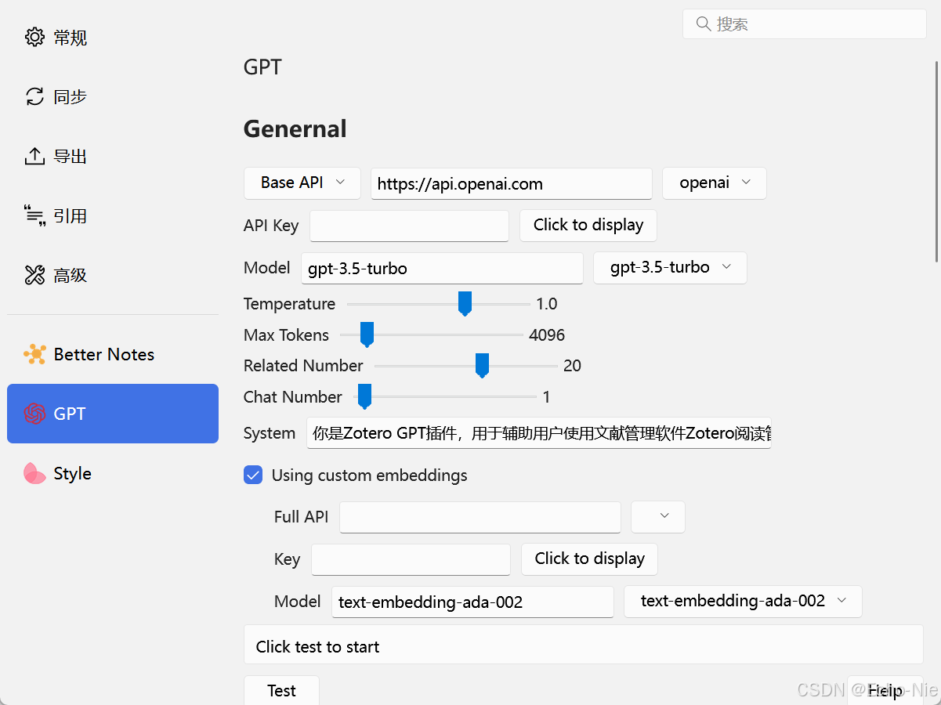941x705 pixels.
Task: Click the export upload icon beside 导出
Action: pos(34,156)
